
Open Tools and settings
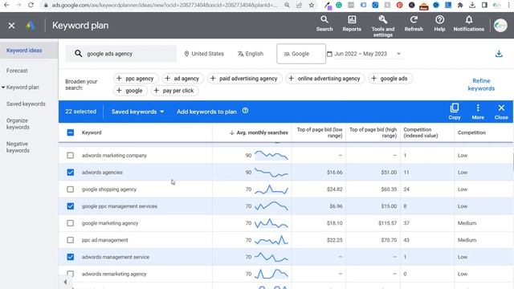[x=383, y=26]
